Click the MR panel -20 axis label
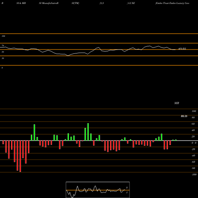The image size is (198, 198). pyautogui.click(x=193, y=149)
